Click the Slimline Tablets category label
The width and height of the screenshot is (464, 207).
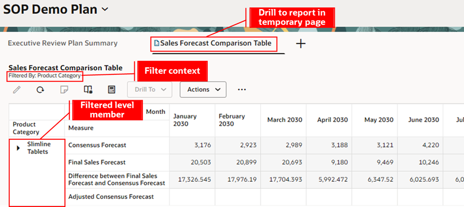pyautogui.click(x=39, y=148)
